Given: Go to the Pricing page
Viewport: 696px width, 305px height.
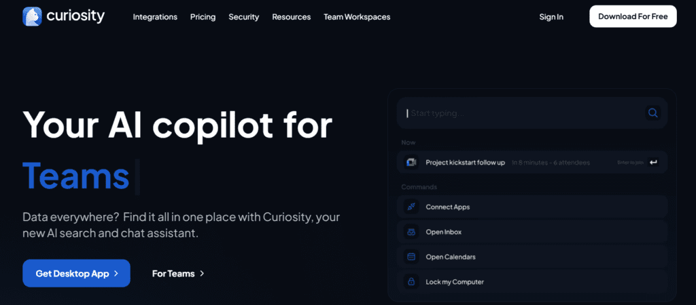Looking at the screenshot, I should (x=203, y=17).
